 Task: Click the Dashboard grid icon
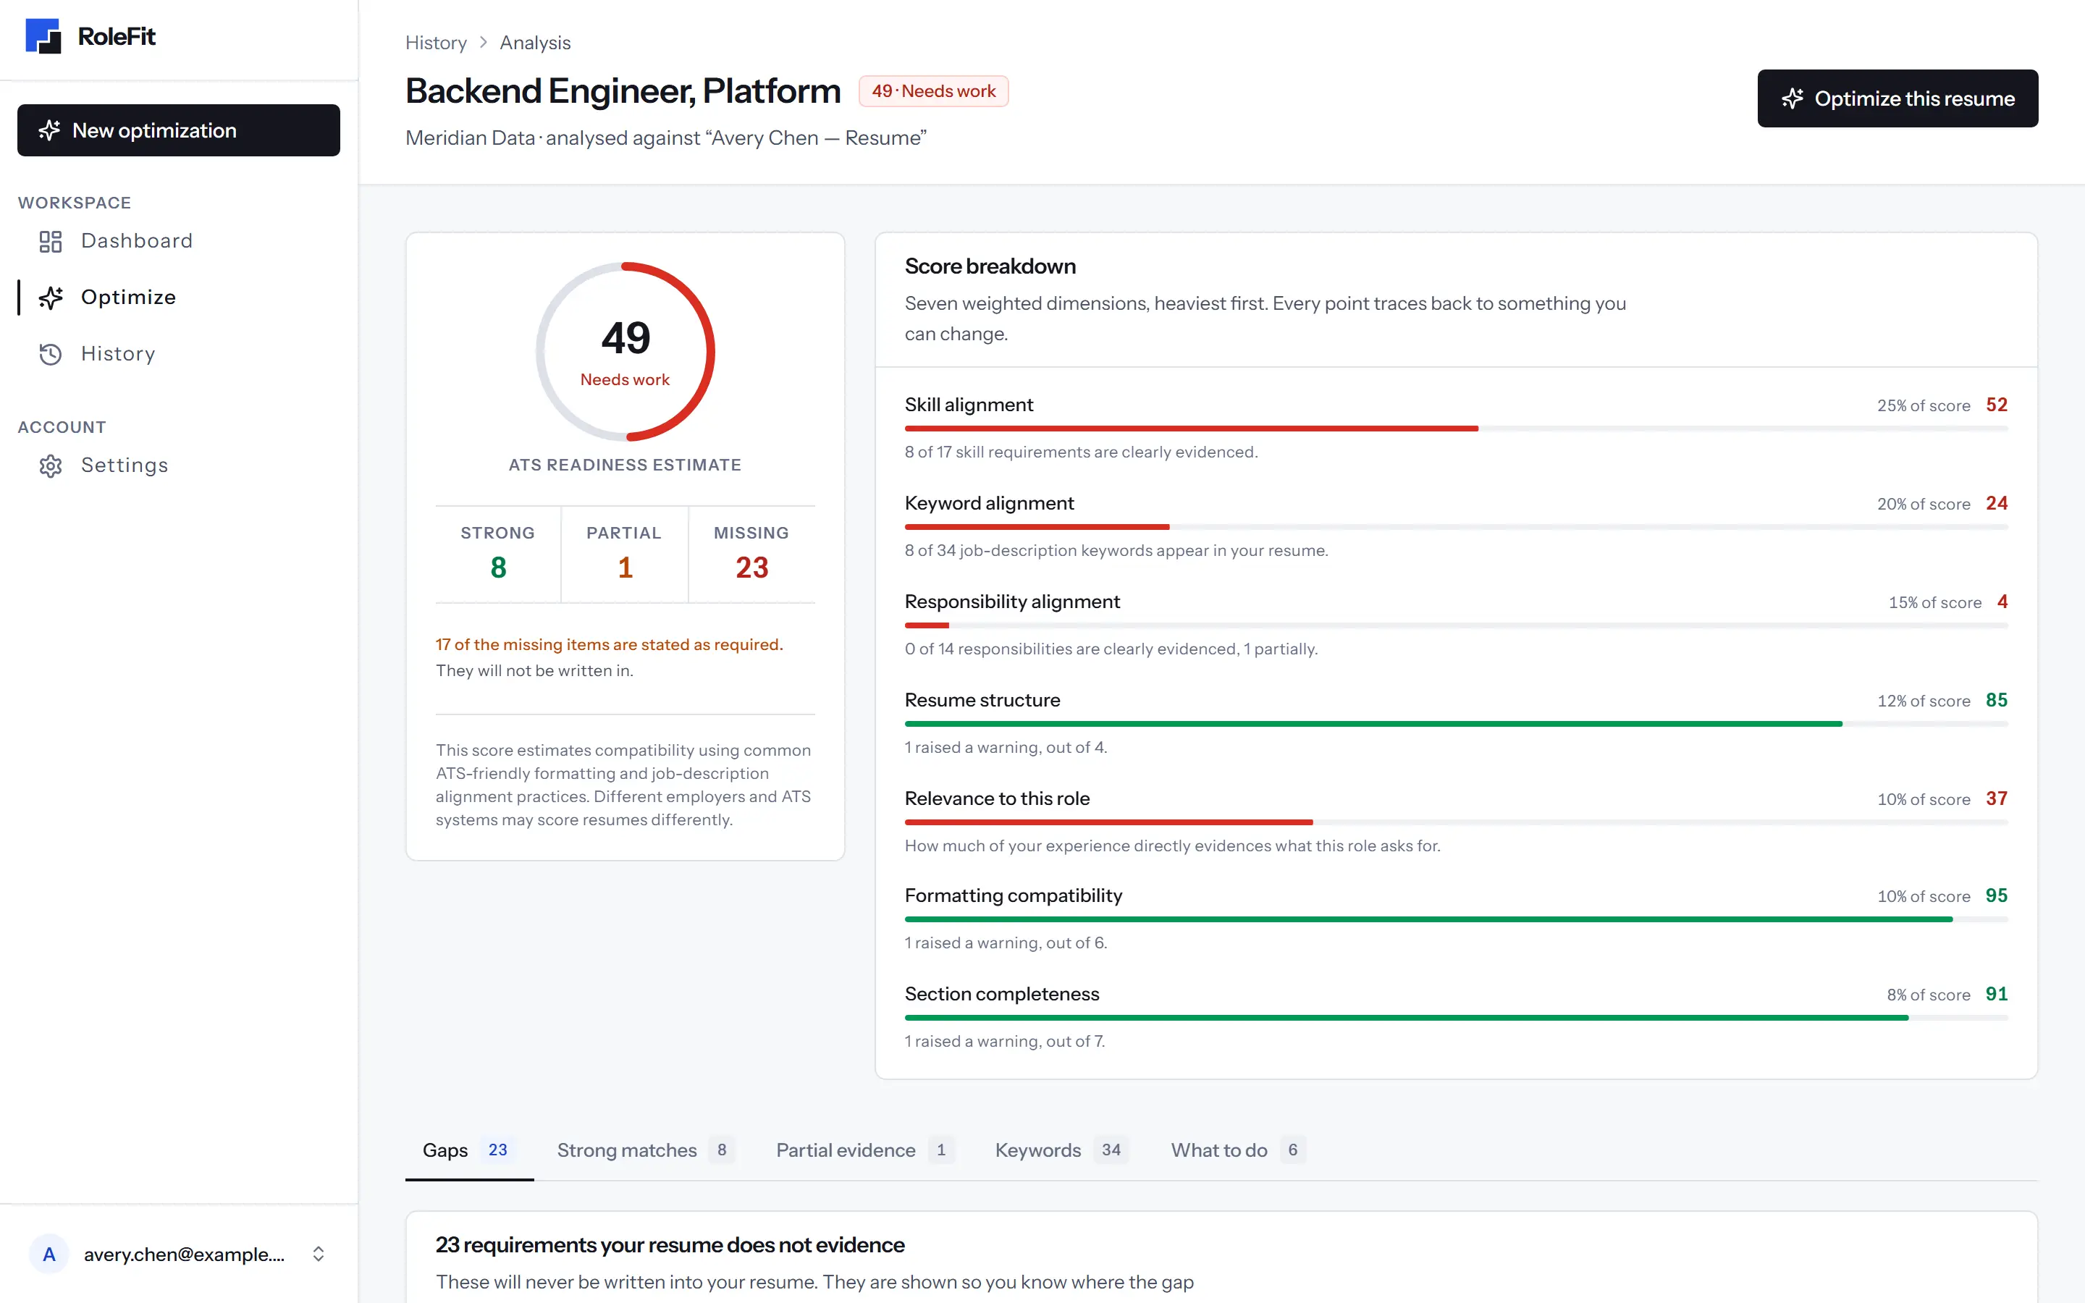[x=51, y=241]
